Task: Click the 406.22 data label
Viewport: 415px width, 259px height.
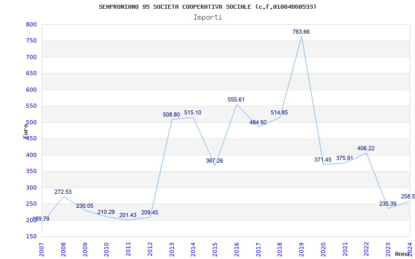Action: point(366,148)
